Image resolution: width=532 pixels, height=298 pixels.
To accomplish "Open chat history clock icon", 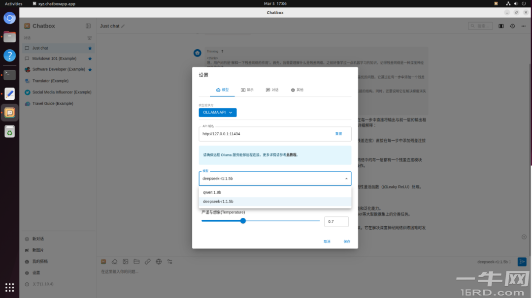I will click(512, 26).
